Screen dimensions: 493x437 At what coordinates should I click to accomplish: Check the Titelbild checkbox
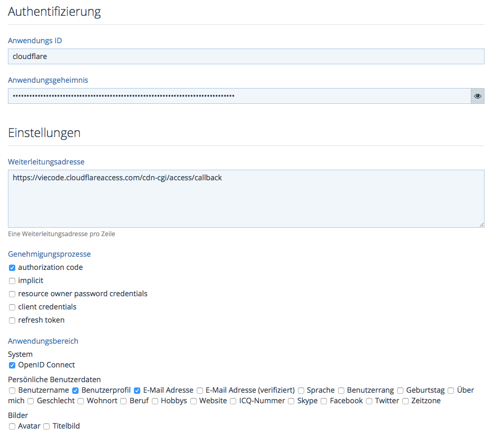click(46, 426)
